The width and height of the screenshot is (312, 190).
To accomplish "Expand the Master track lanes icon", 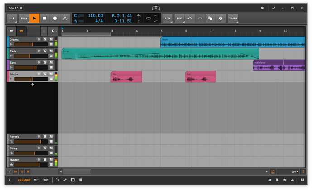I will pos(51,165).
